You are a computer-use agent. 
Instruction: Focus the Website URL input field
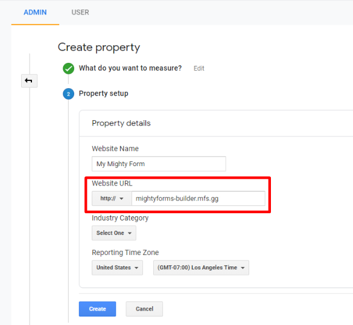pos(199,198)
